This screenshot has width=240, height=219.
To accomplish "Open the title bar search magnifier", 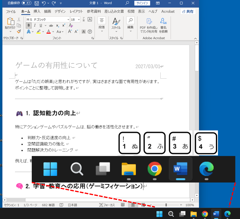I will tap(127, 3).
